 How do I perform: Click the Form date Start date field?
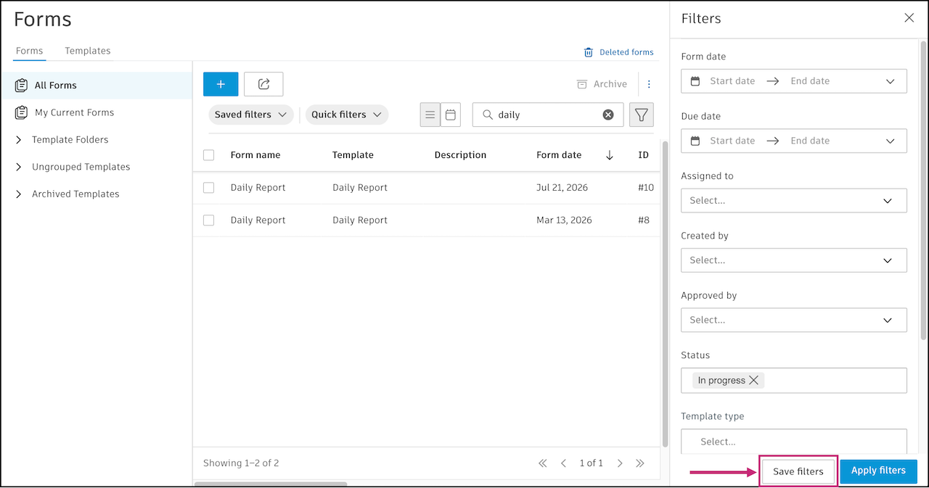[x=732, y=81]
